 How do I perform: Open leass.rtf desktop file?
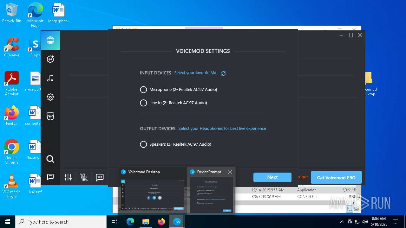point(35,184)
